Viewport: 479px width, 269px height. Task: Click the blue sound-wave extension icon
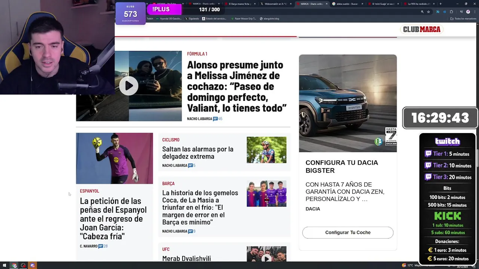[444, 12]
